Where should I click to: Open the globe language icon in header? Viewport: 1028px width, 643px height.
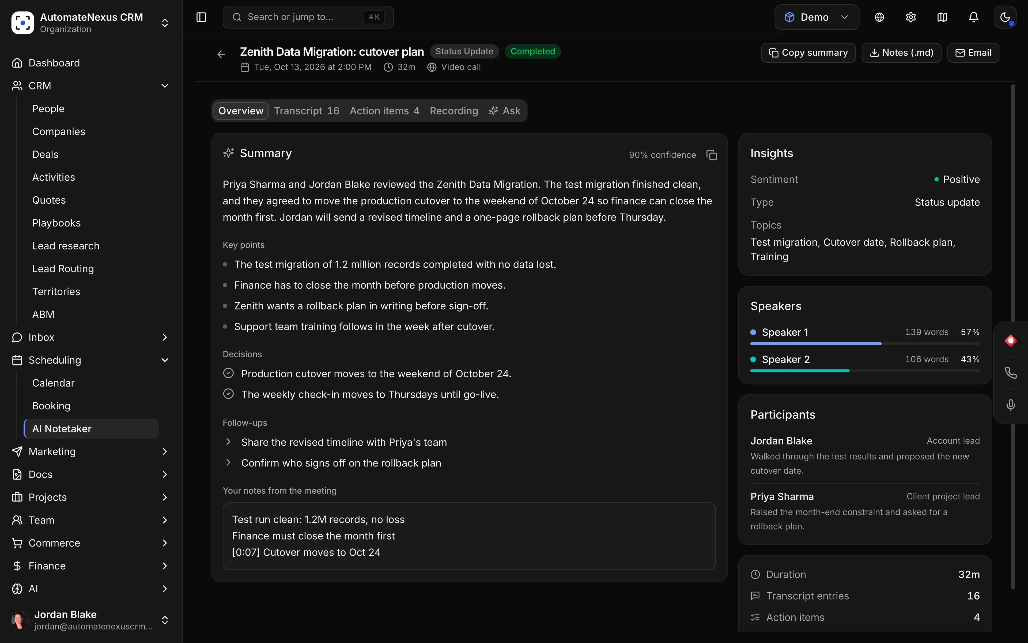(x=879, y=17)
